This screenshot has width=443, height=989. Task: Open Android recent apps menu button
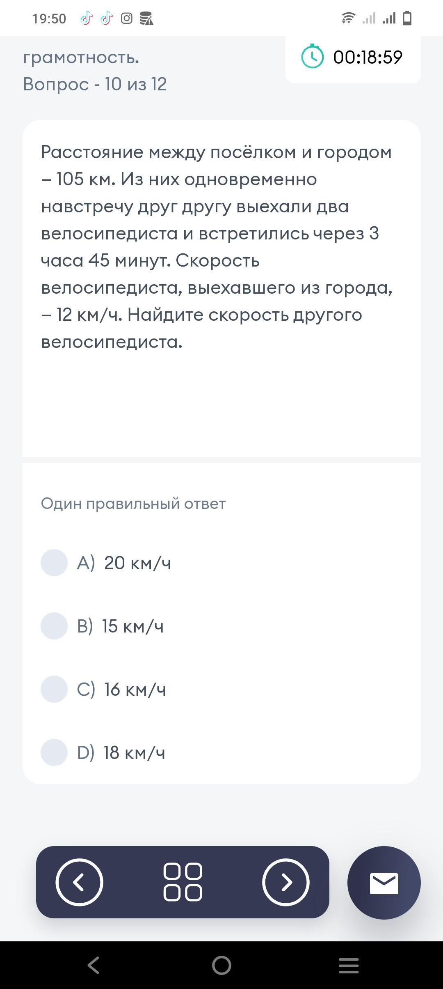coord(349,965)
